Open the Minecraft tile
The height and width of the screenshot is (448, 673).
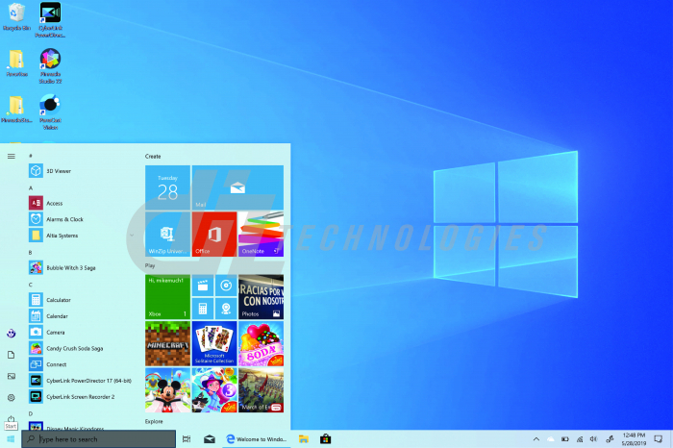167,343
